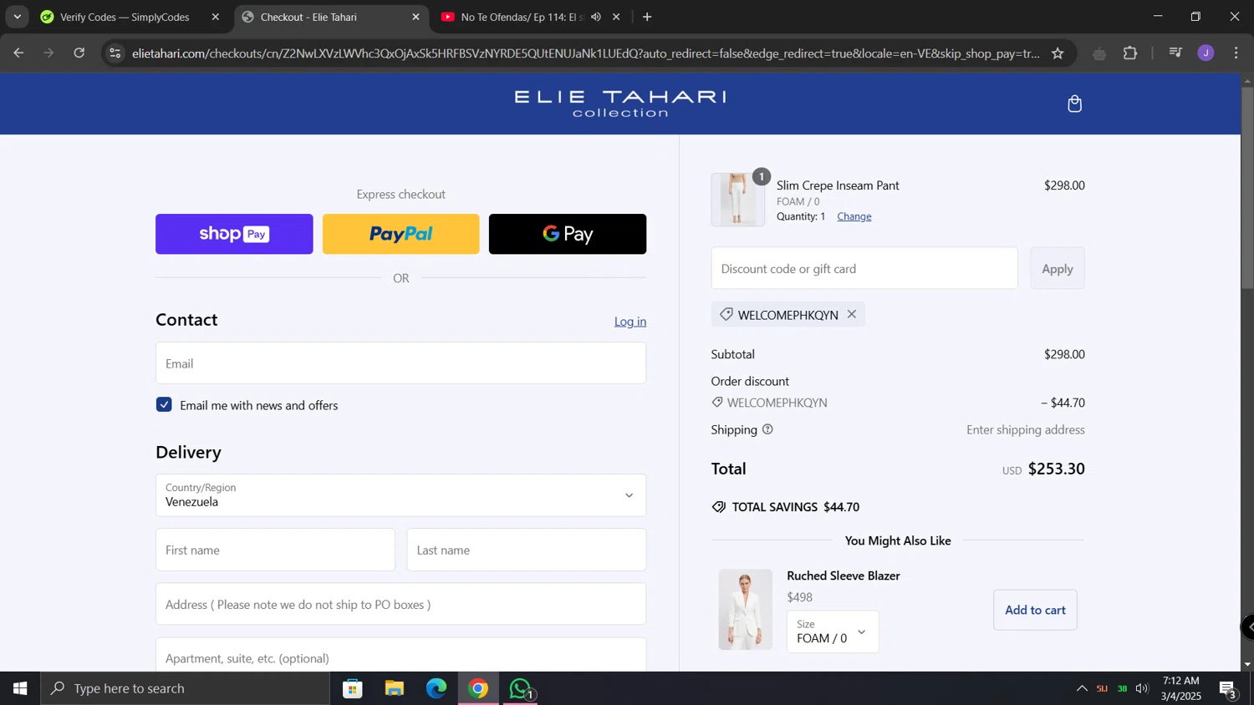Add the Ruched Sleeve Blazer to cart

tap(1035, 610)
